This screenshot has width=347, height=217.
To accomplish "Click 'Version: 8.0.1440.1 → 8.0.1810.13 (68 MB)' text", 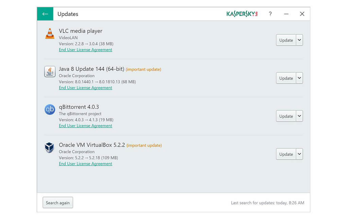I will click(98, 82).
